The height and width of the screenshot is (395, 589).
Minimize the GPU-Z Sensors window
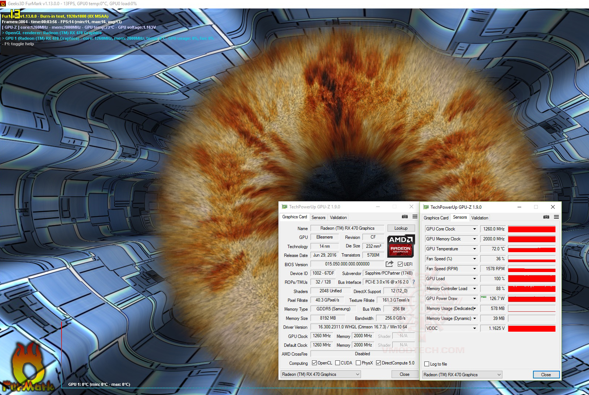(519, 207)
